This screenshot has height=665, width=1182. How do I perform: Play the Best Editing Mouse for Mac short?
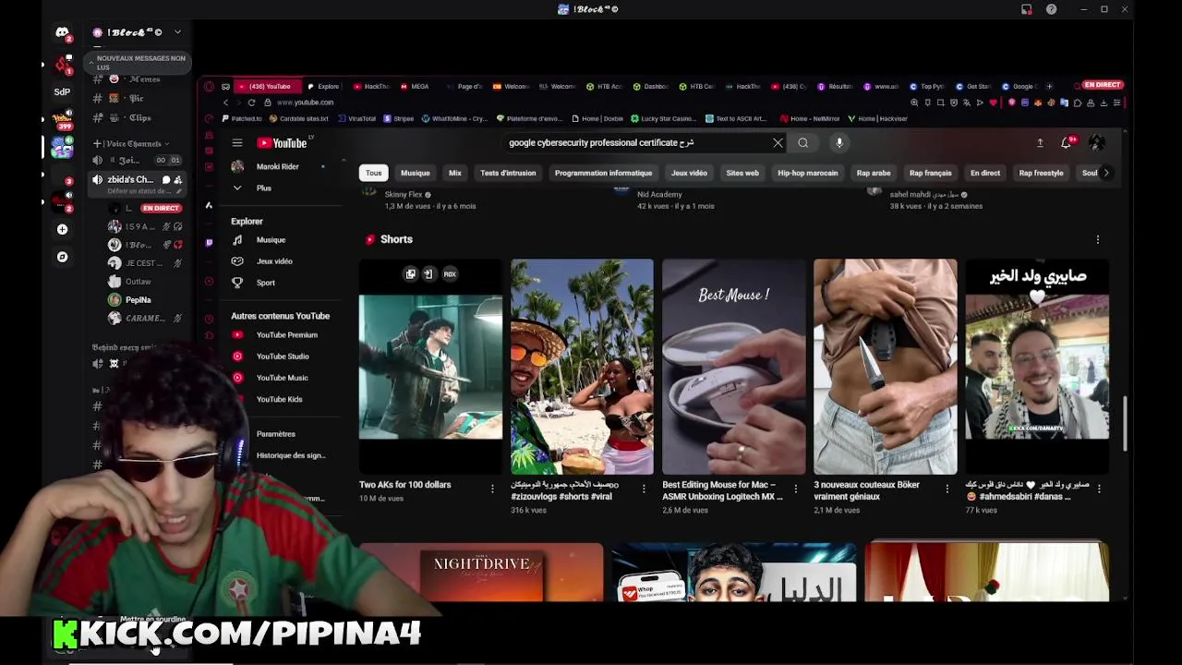tap(734, 367)
